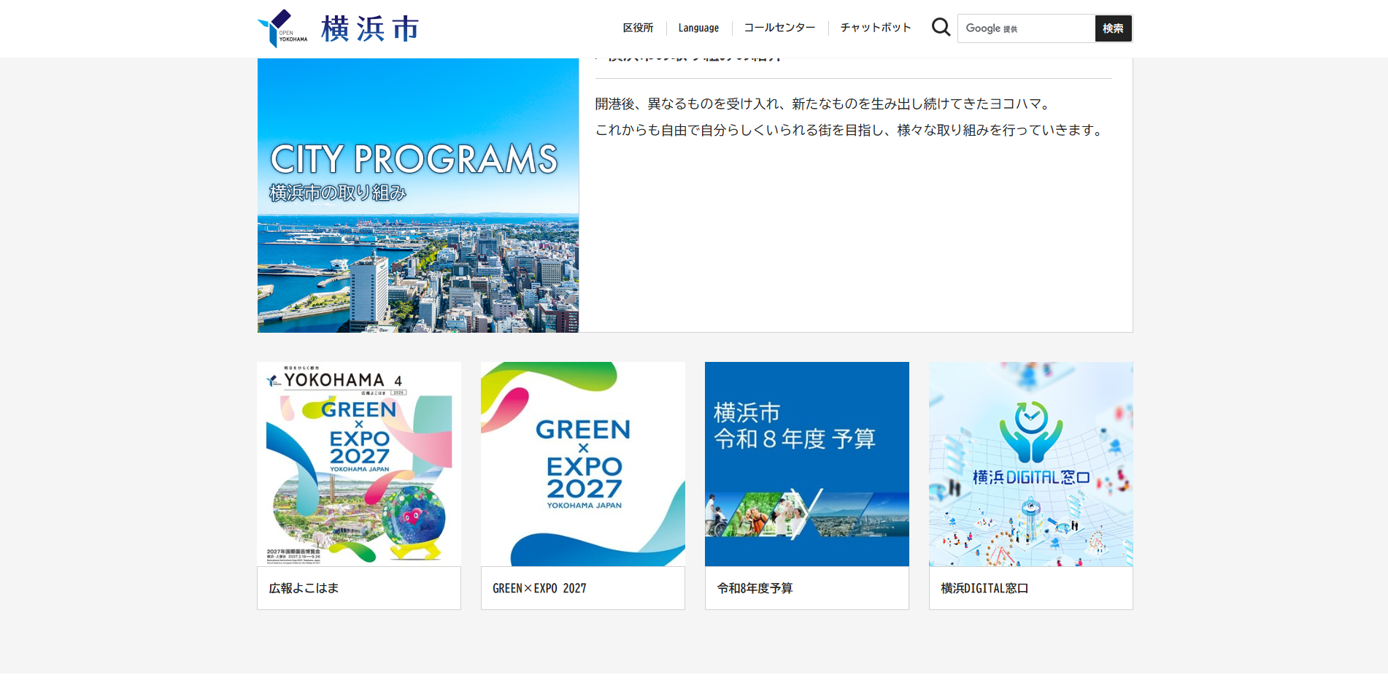
Task: Open the 横浜市 令和8年度 予算 thumbnail
Action: [807, 464]
